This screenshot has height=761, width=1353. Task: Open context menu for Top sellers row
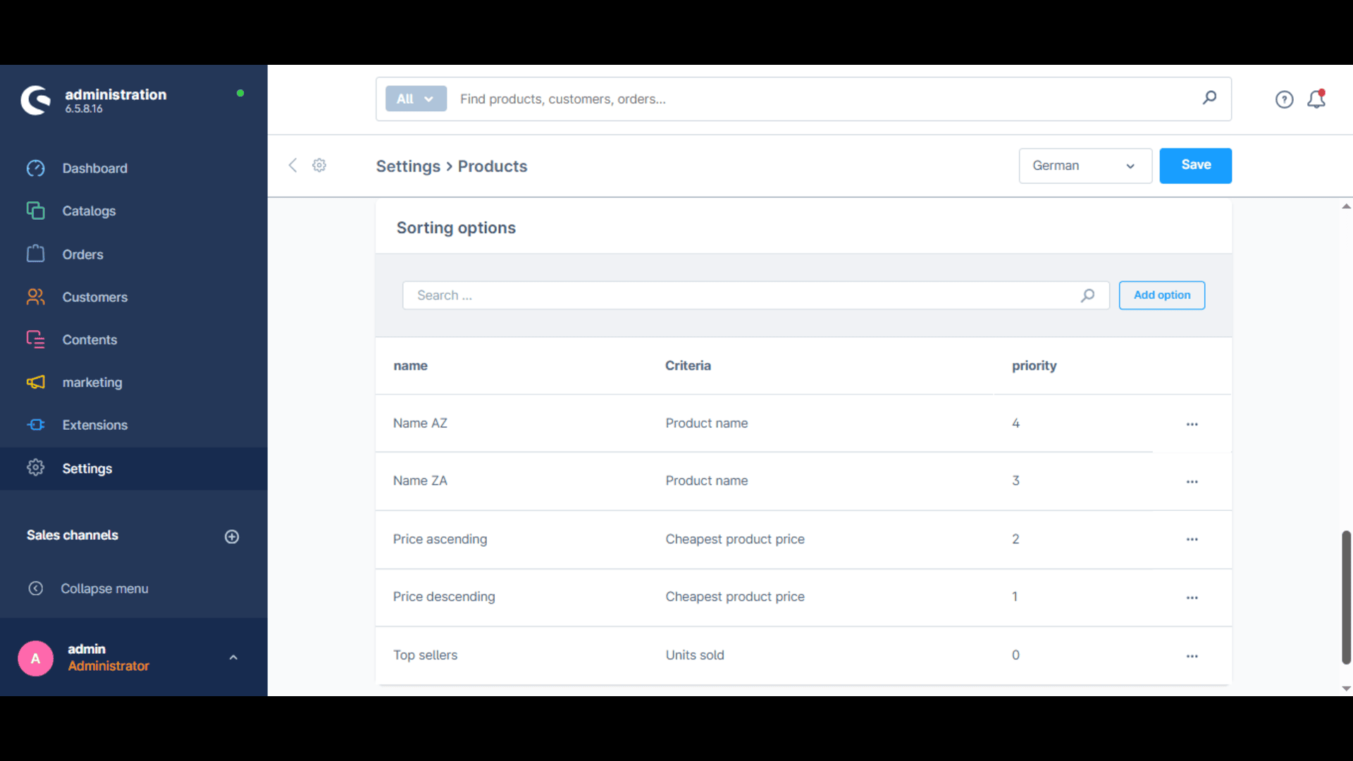pos(1192,656)
